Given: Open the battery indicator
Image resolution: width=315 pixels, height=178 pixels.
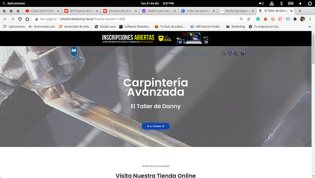Looking at the screenshot, I should [x=291, y=3].
